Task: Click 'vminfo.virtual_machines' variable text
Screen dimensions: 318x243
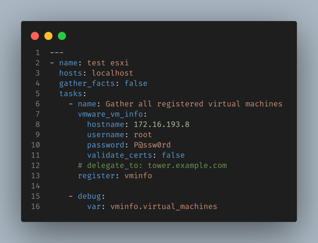Action: (164, 206)
